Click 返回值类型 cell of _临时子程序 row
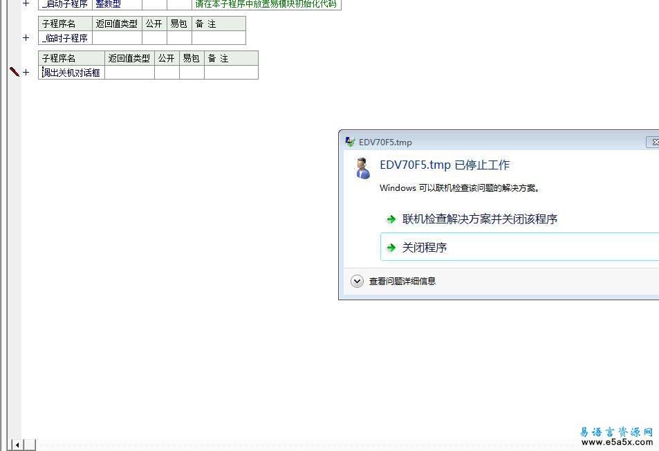This screenshot has width=659, height=451. pyautogui.click(x=117, y=38)
